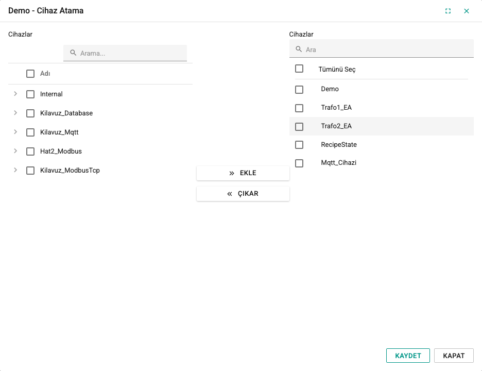The width and height of the screenshot is (482, 371).
Task: Click the Demo list item text
Action: 330,89
